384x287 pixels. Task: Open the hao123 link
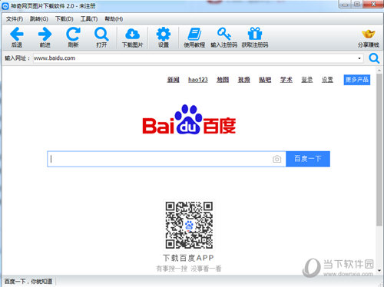198,80
